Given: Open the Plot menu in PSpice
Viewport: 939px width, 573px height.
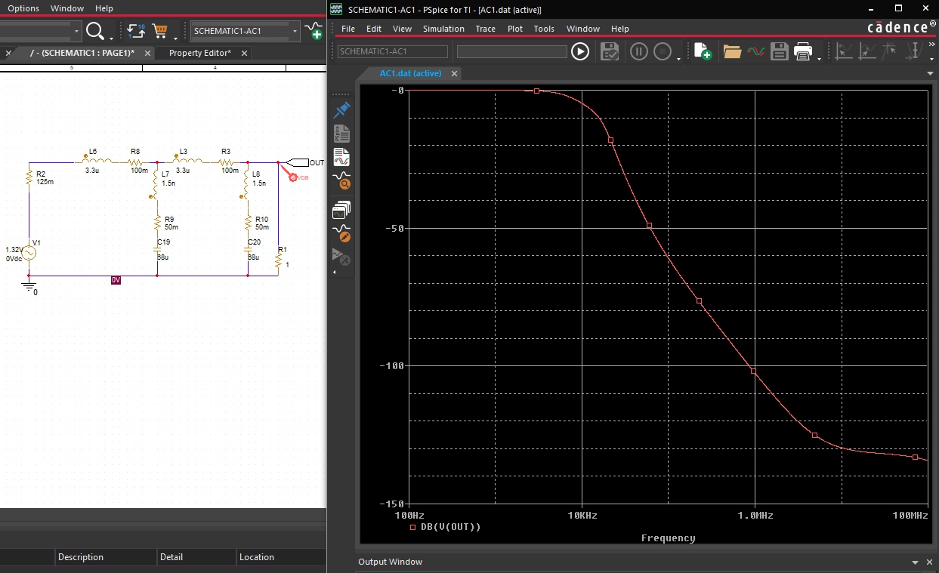Looking at the screenshot, I should 515,29.
